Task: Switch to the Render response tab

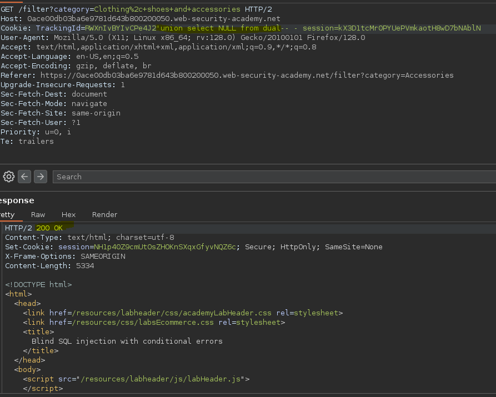Action: pyautogui.click(x=104, y=214)
